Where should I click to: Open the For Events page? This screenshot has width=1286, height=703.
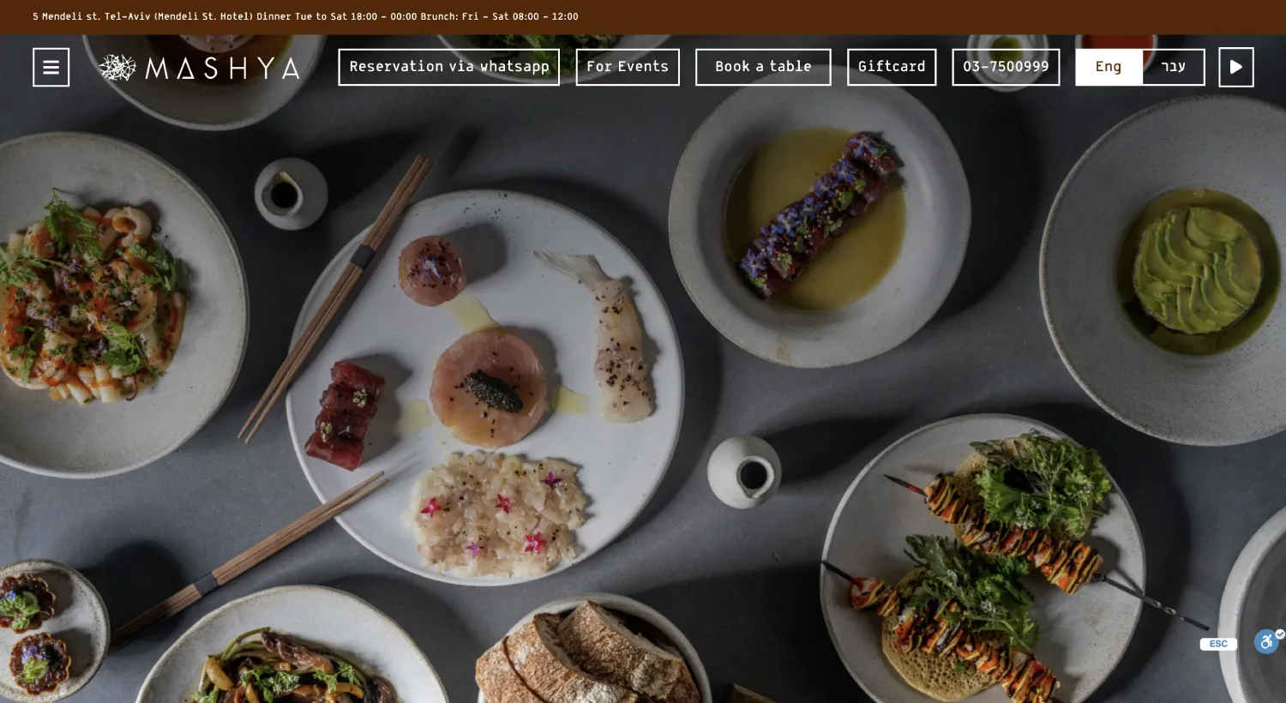point(628,67)
